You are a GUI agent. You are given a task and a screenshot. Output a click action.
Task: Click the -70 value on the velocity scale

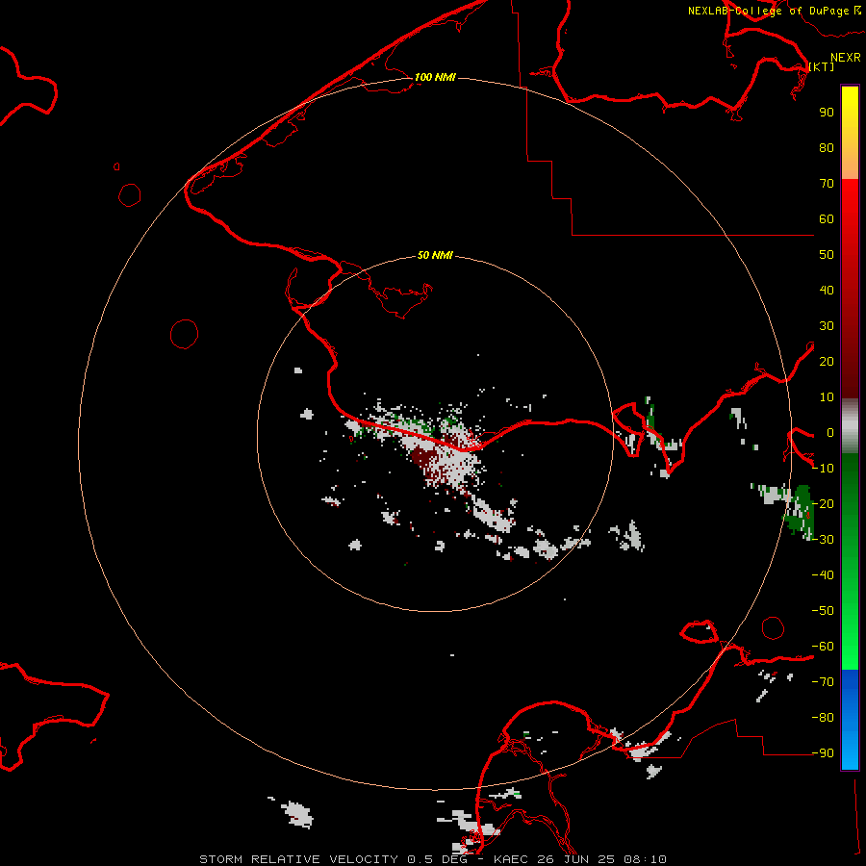coord(823,682)
